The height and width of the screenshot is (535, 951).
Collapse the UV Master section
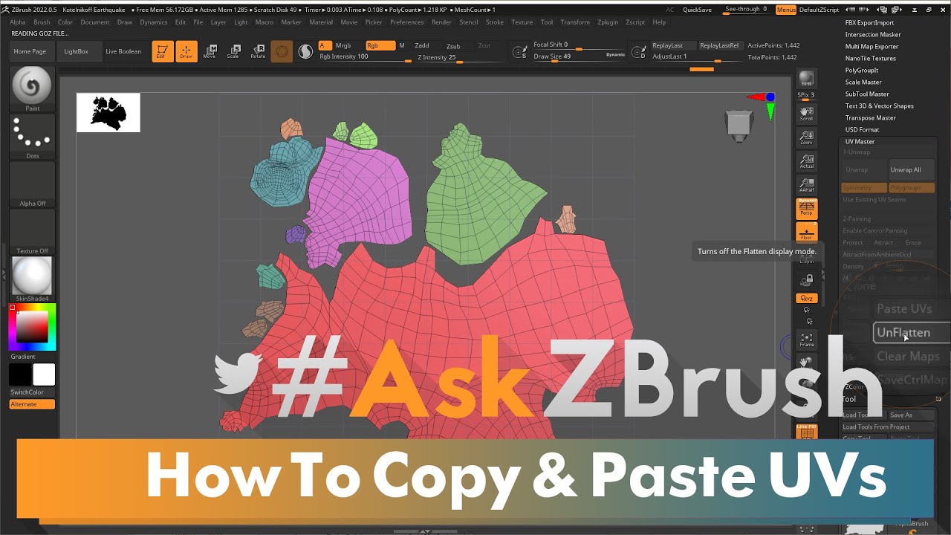click(860, 141)
